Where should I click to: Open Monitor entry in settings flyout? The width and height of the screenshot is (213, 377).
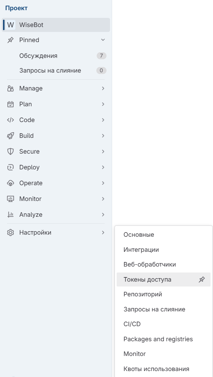(164, 354)
